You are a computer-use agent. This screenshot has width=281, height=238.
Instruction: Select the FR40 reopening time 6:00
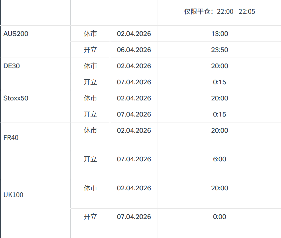click(x=220, y=159)
